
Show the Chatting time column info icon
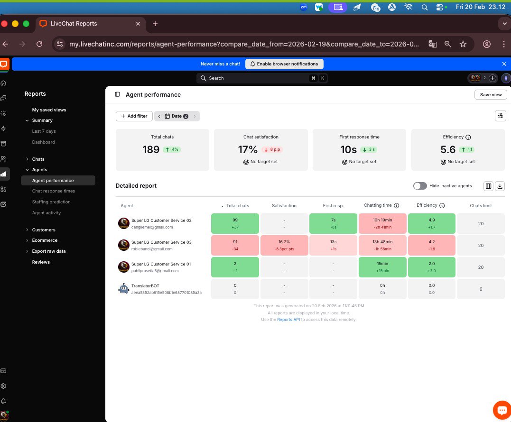coord(396,205)
